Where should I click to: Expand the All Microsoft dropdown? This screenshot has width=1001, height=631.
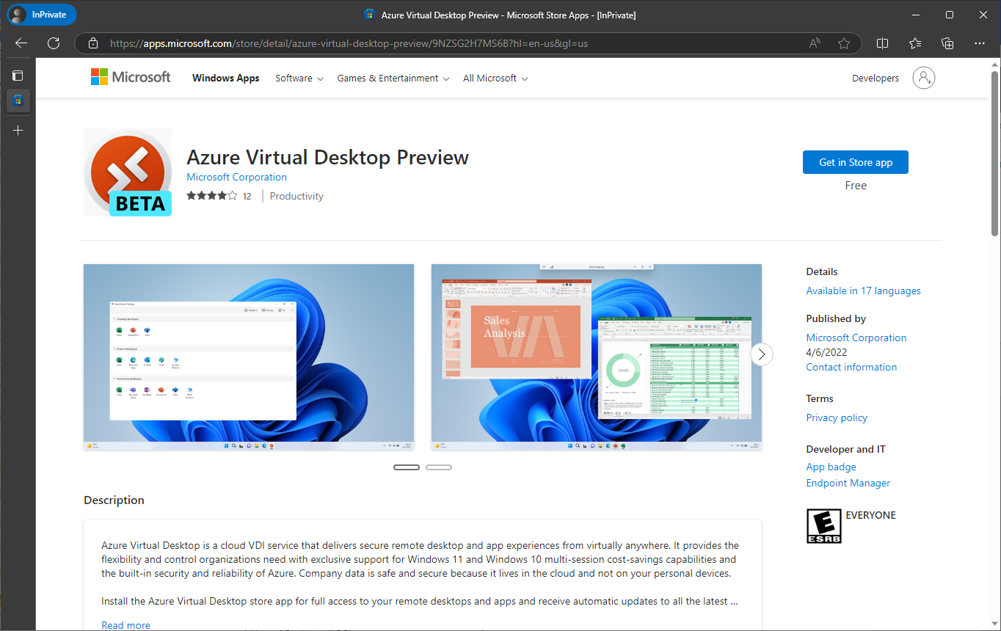(x=495, y=78)
